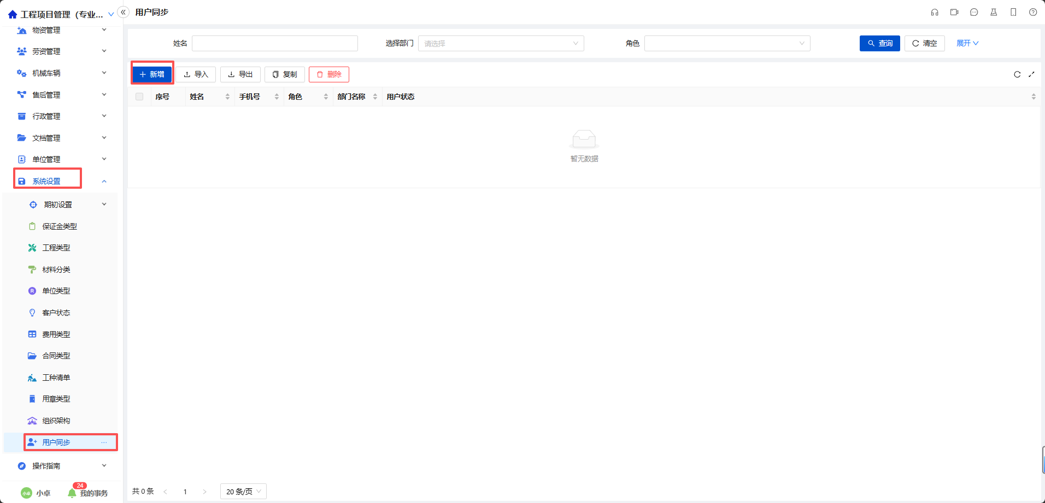Expand the table to fullscreen view
The height and width of the screenshot is (503, 1045).
click(1032, 75)
